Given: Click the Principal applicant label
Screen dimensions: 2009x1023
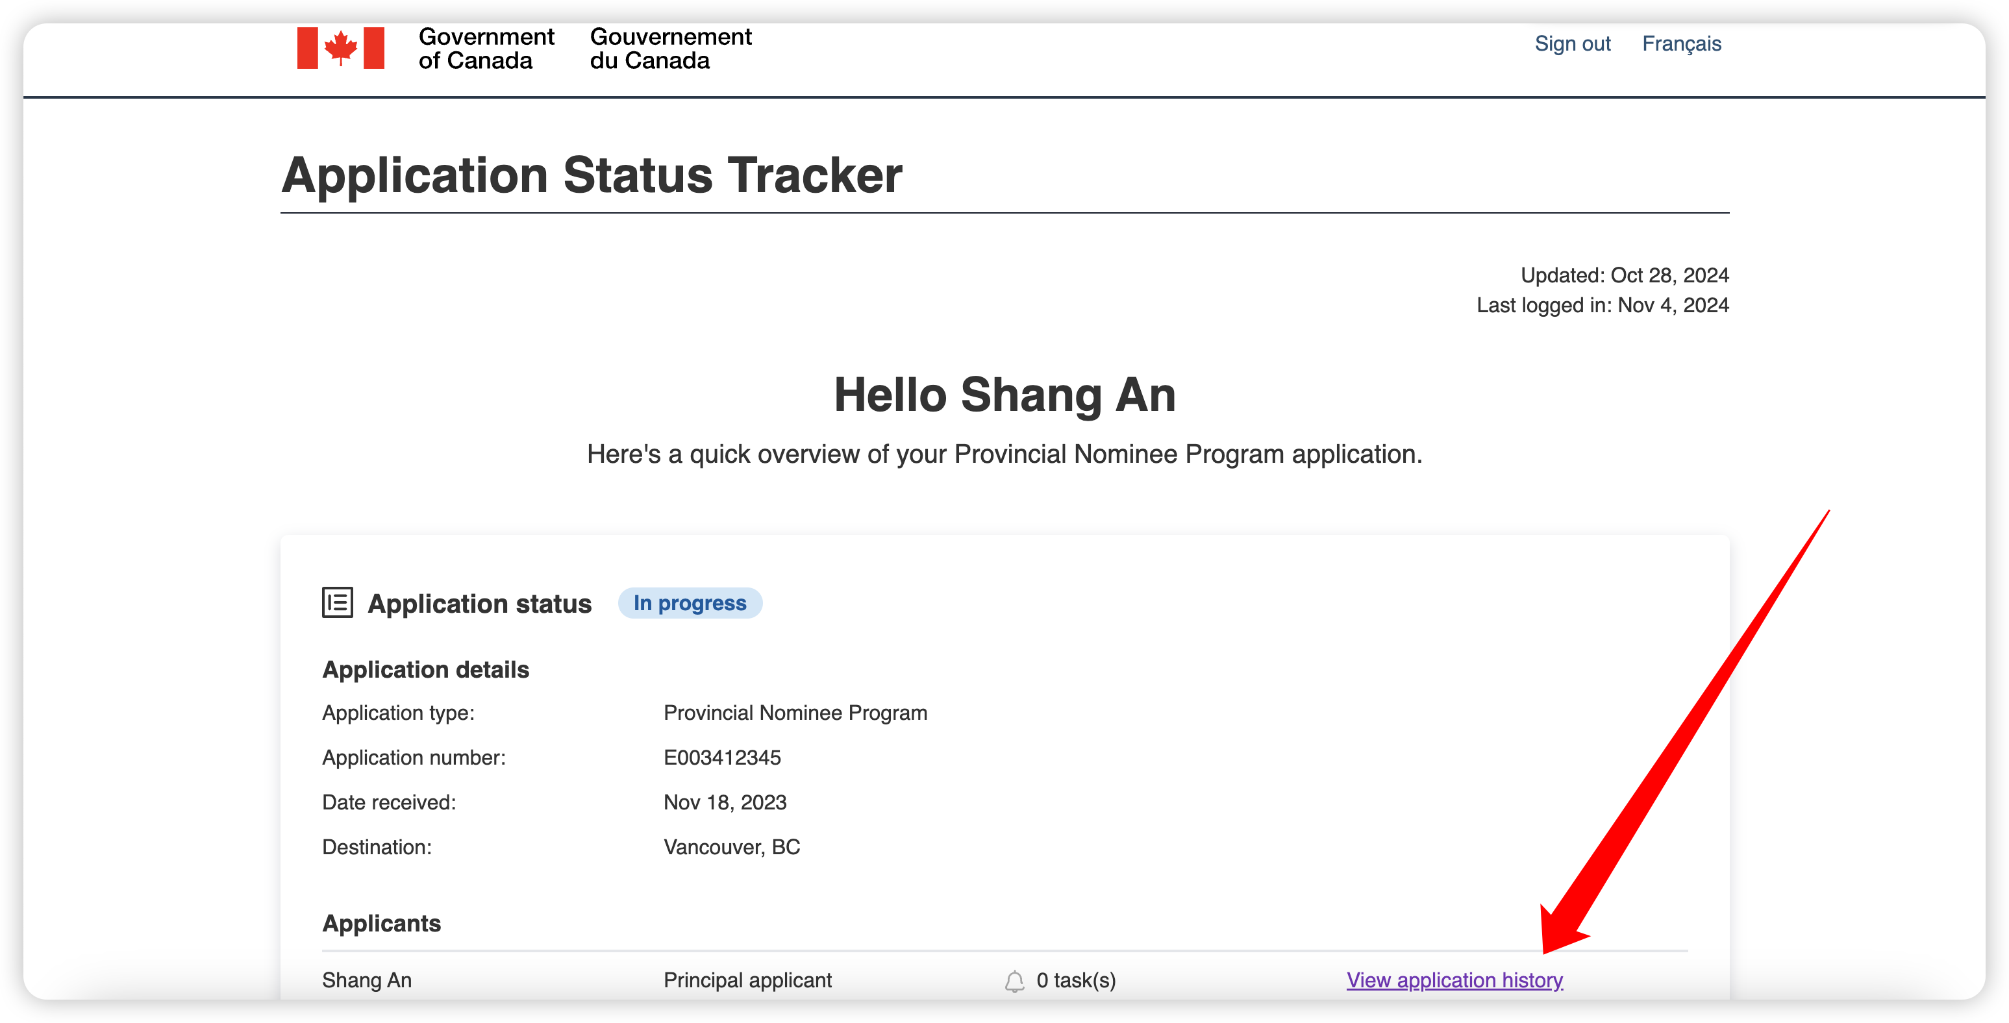Looking at the screenshot, I should coord(747,980).
